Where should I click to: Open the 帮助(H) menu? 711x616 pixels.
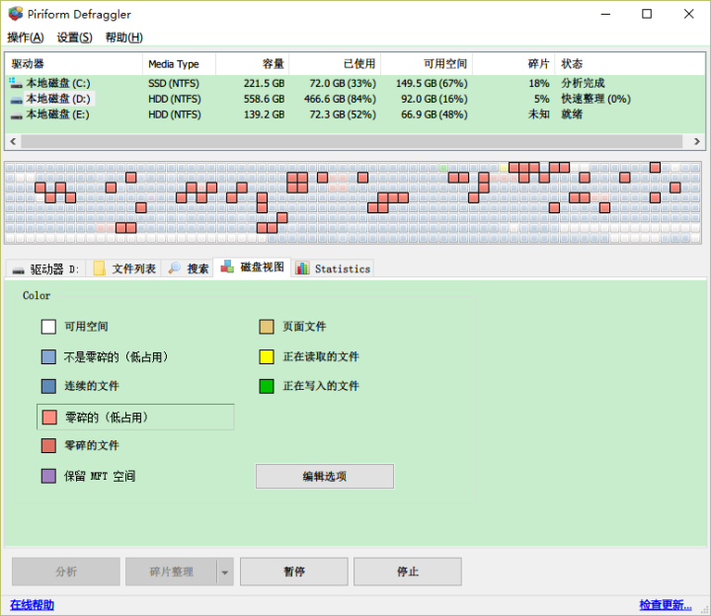[123, 38]
